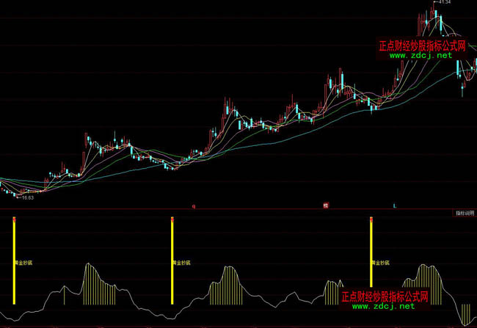Click the yellow histogram at bottom-right corner

click(x=466, y=313)
